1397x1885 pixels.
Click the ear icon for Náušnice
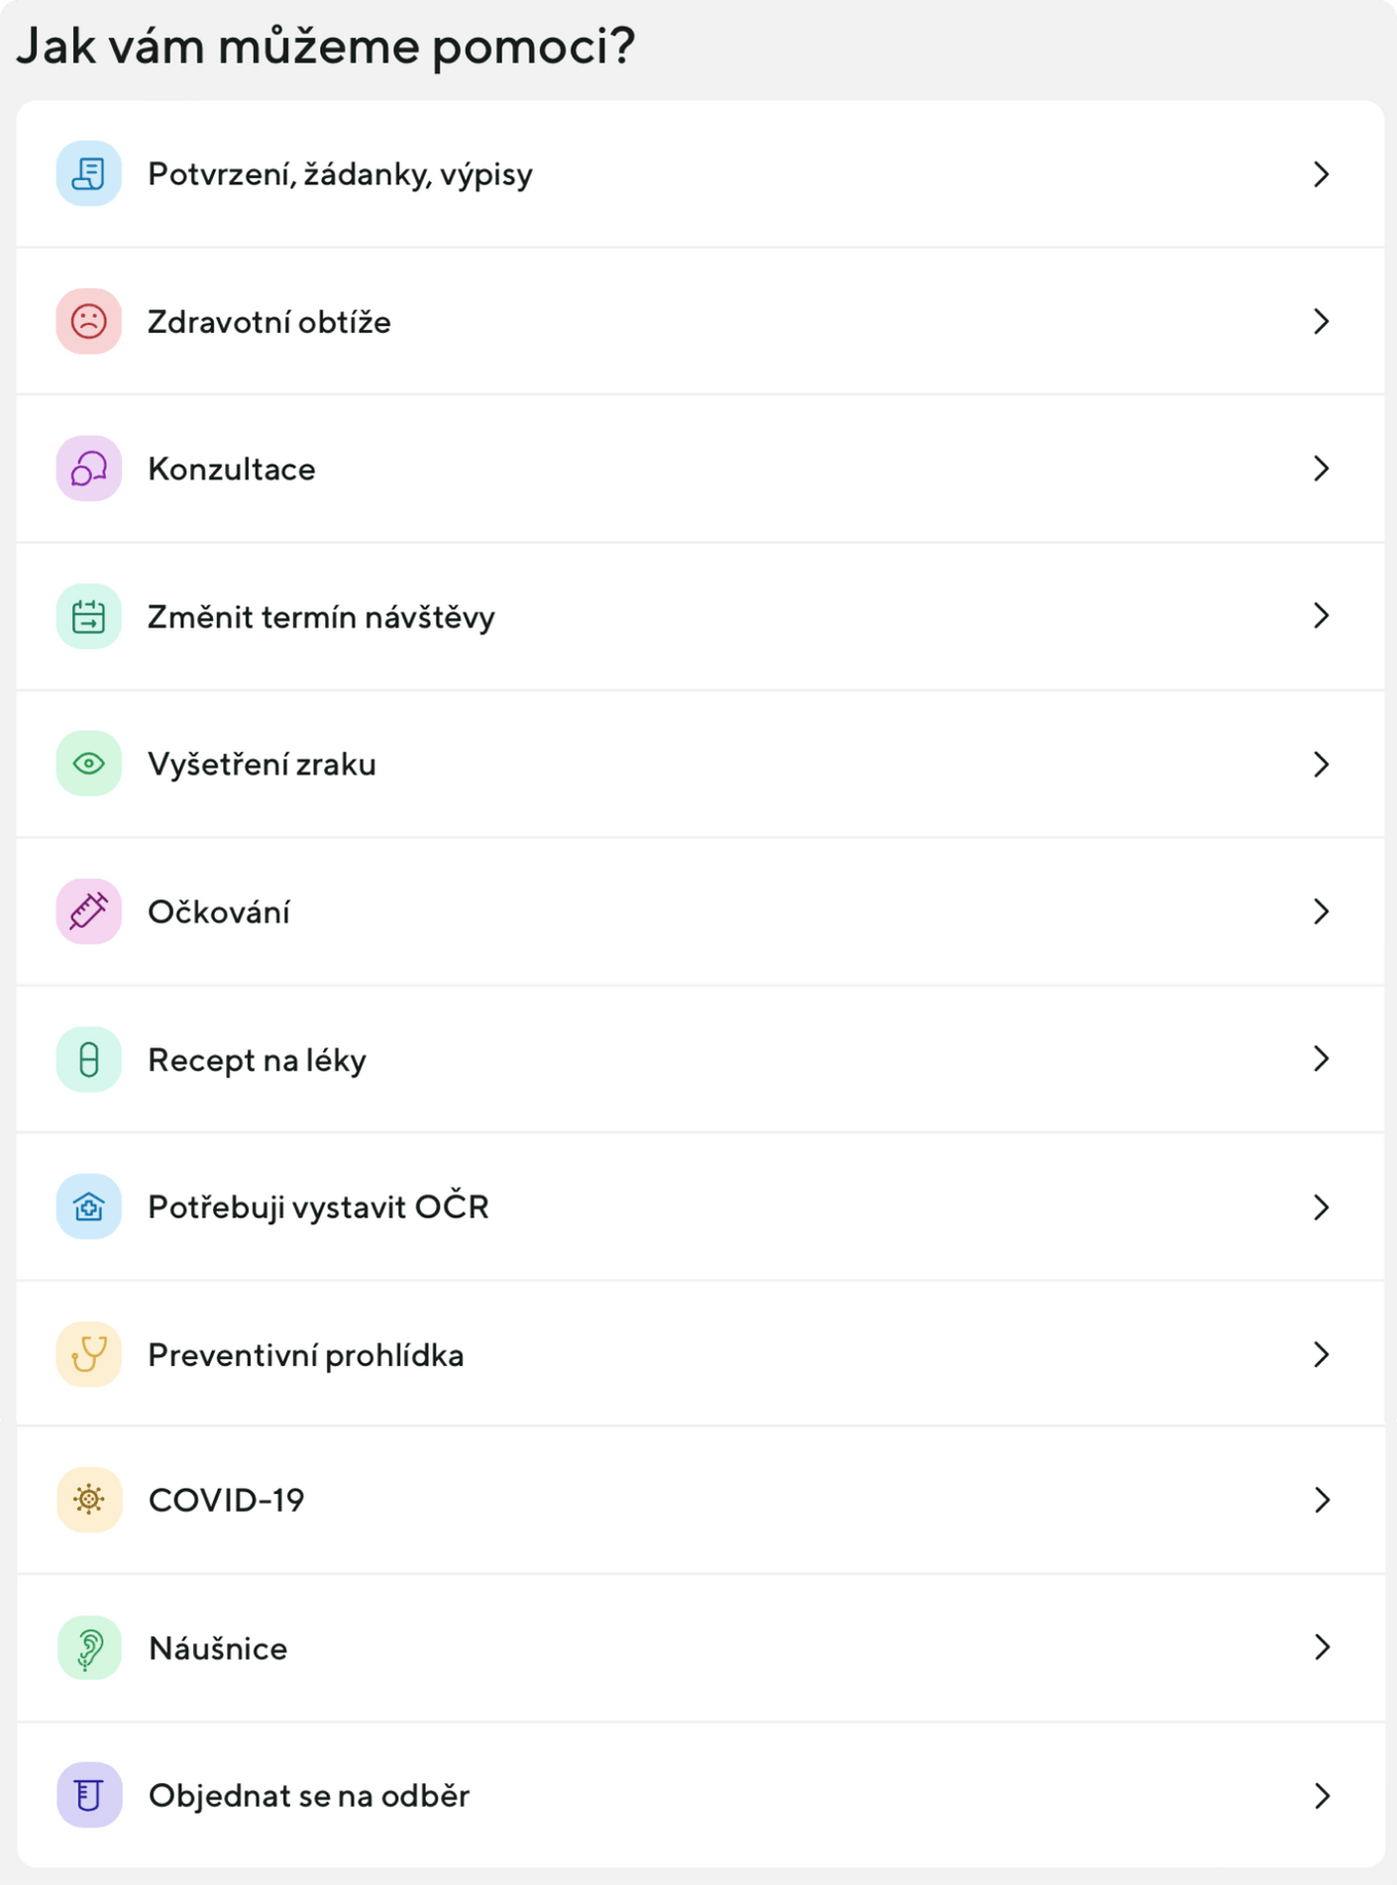pyautogui.click(x=89, y=1648)
